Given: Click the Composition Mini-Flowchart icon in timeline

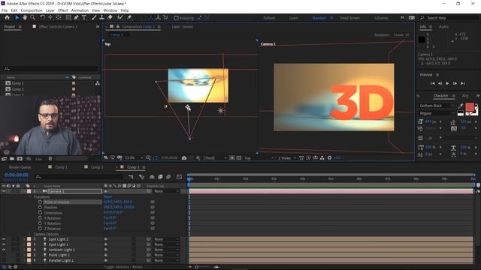Looking at the screenshot, I should [x=131, y=177].
